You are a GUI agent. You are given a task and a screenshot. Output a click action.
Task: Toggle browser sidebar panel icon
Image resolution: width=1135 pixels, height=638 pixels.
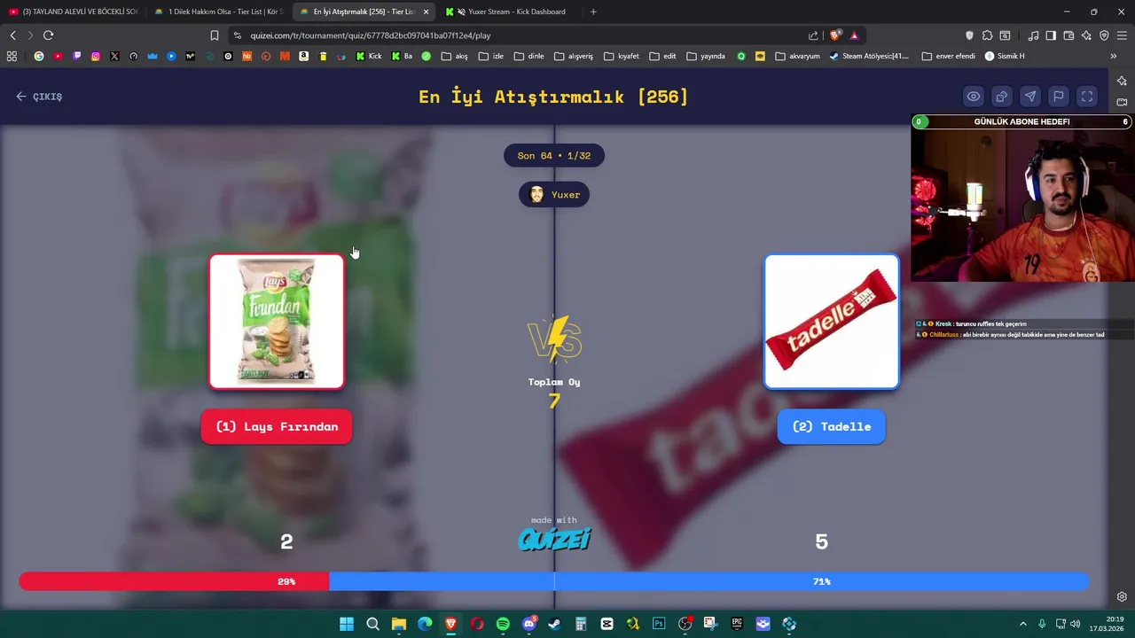coord(1051,35)
